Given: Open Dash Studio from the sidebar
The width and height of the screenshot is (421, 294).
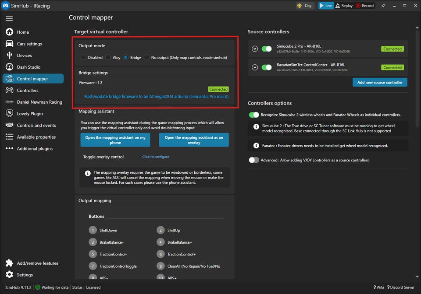Looking at the screenshot, I should click(x=29, y=67).
